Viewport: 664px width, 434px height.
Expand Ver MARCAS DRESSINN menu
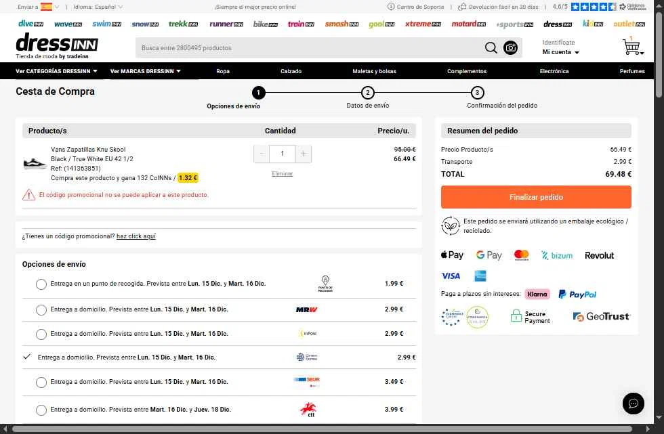click(x=146, y=71)
